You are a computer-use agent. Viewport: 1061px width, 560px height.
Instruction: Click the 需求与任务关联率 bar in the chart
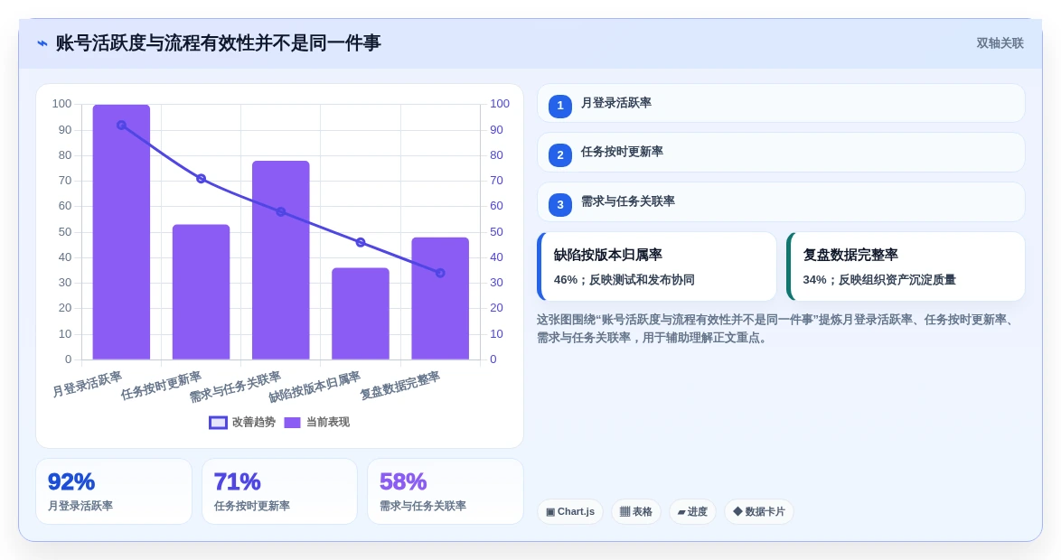(281, 260)
